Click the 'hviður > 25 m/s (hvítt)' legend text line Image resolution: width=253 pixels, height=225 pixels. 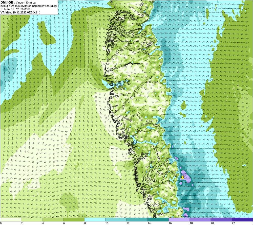pos(29,6)
